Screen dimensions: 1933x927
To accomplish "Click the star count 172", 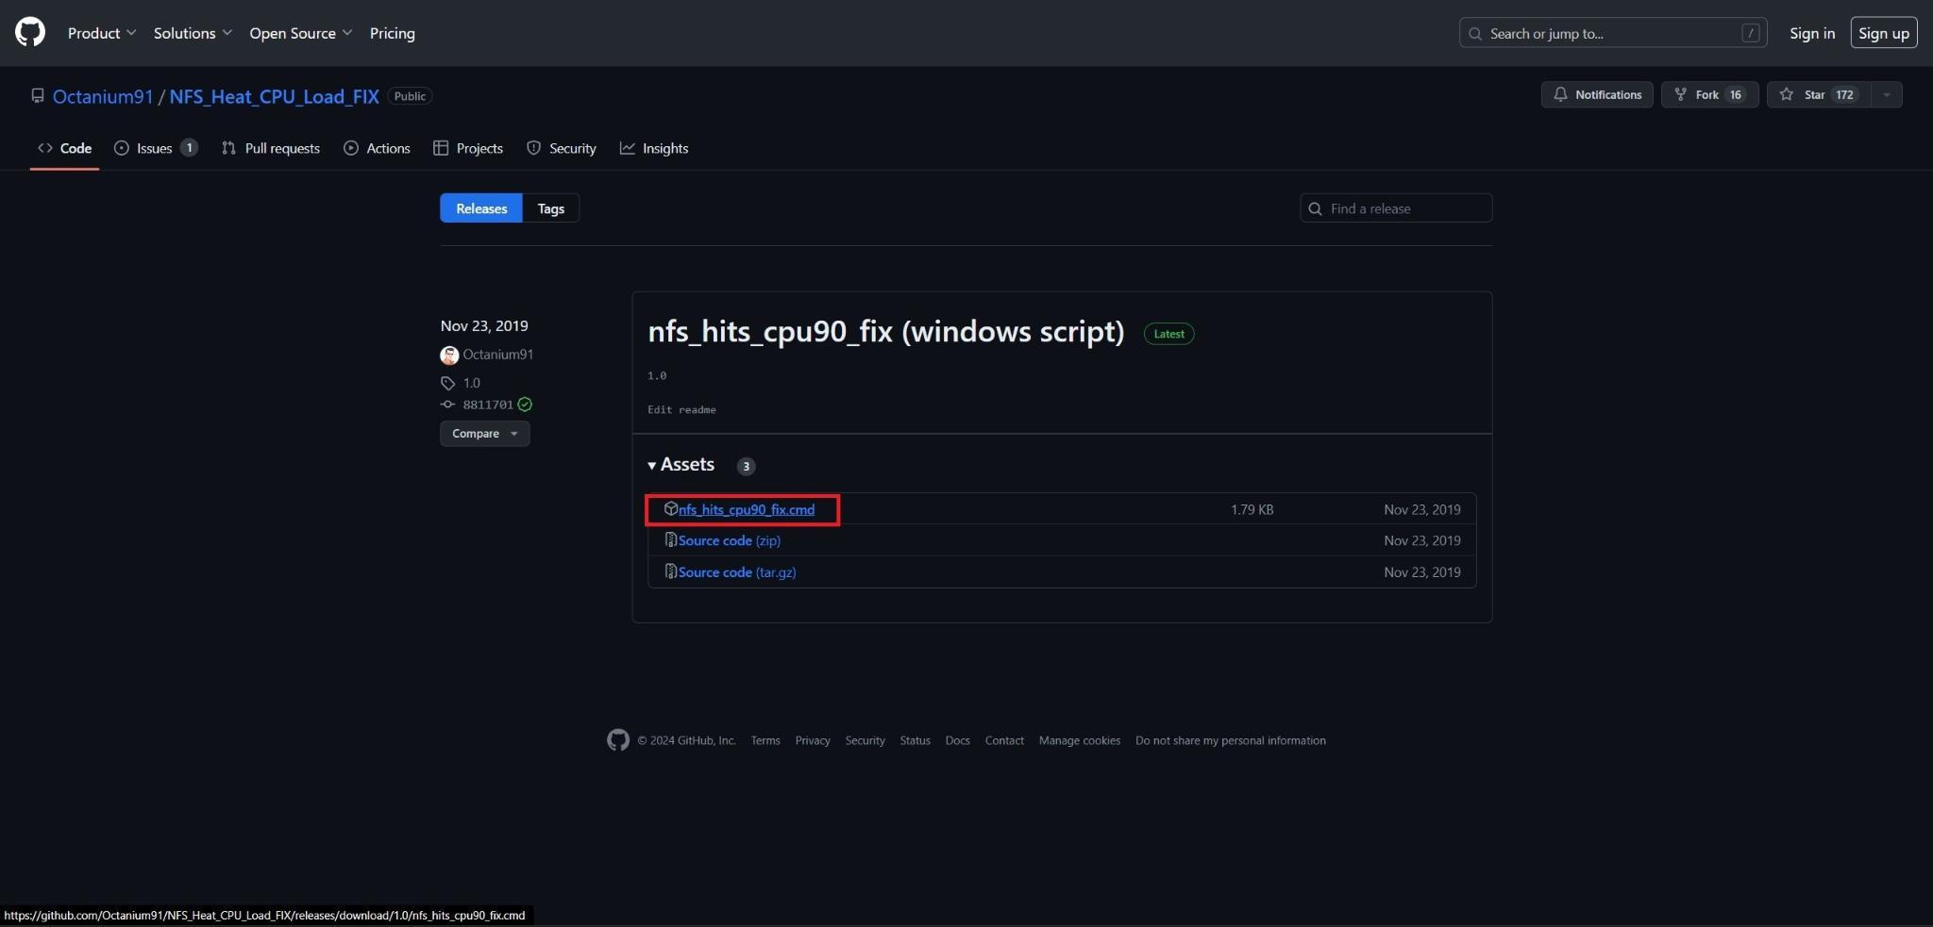I will pos(1844,94).
